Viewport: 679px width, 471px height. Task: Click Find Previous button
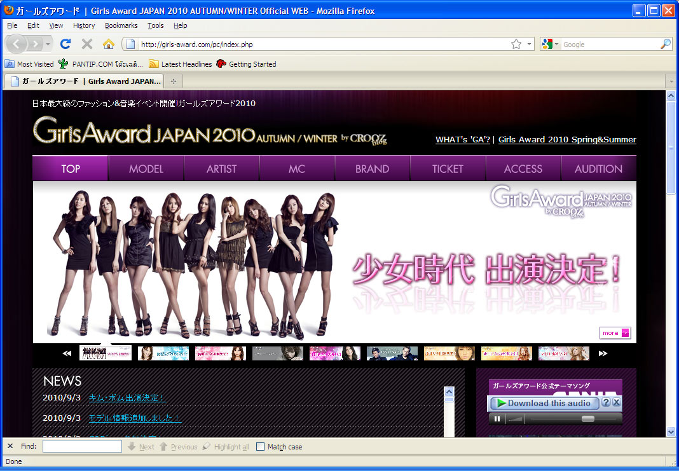[x=179, y=446]
